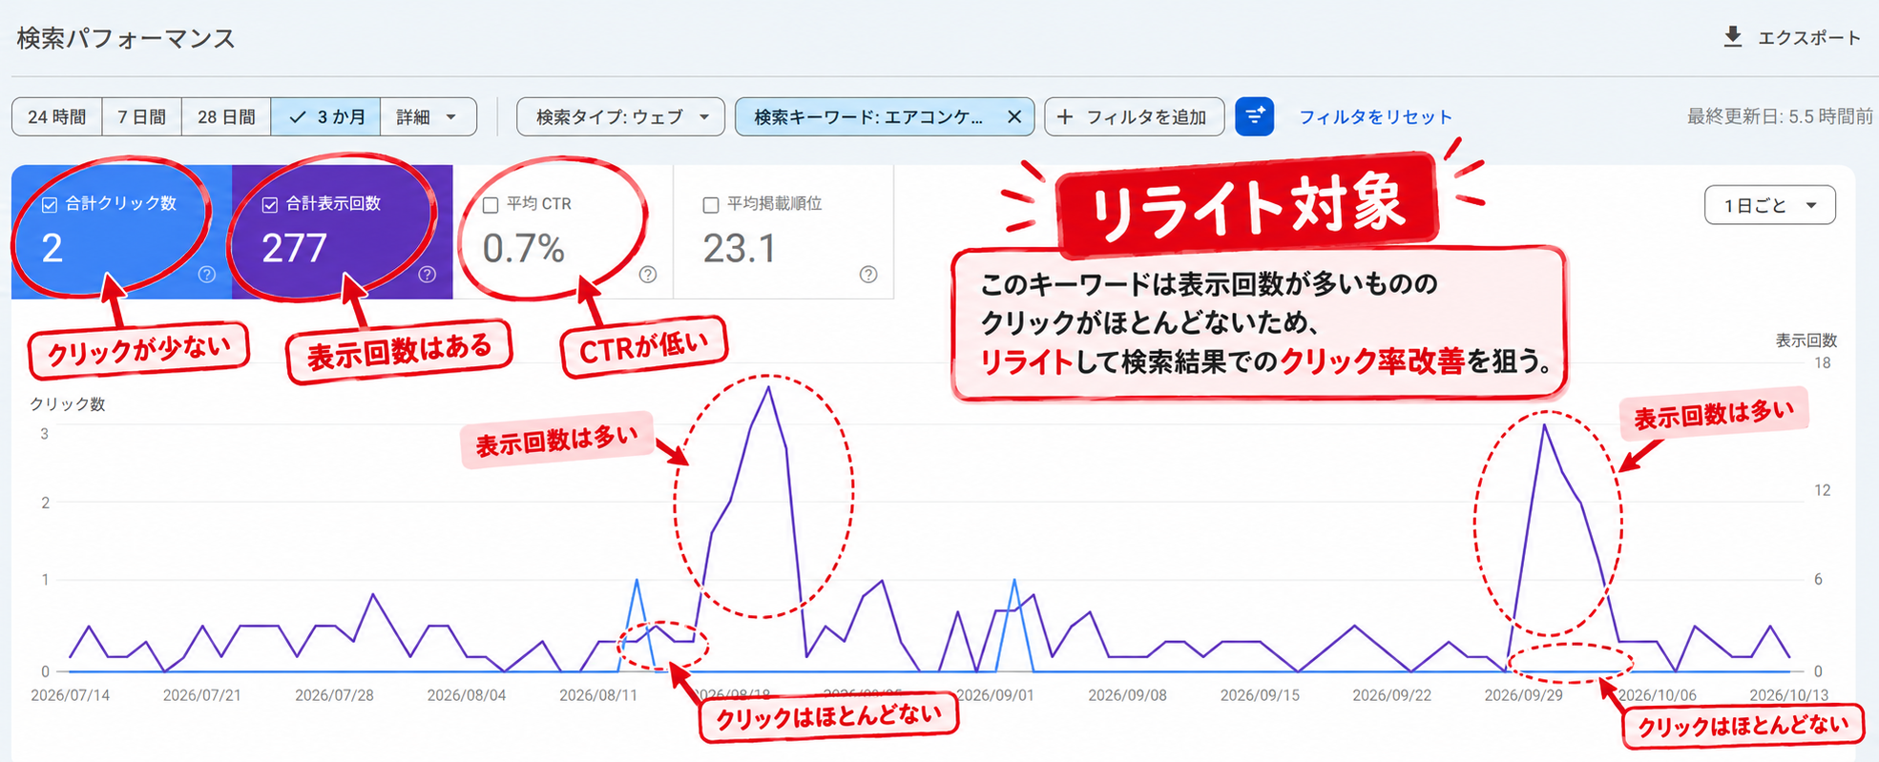Open the 検索タイプ: ウェブ dropdown
This screenshot has width=1879, height=762.
tap(621, 116)
